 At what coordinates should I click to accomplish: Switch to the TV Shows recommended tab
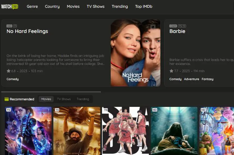[64, 99]
